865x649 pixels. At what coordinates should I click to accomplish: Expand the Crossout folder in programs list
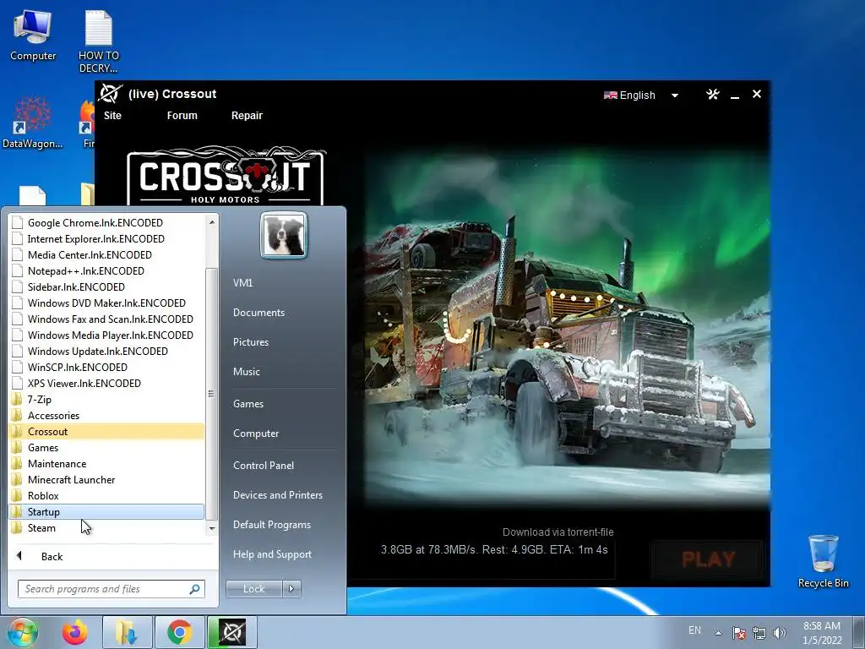pos(106,431)
